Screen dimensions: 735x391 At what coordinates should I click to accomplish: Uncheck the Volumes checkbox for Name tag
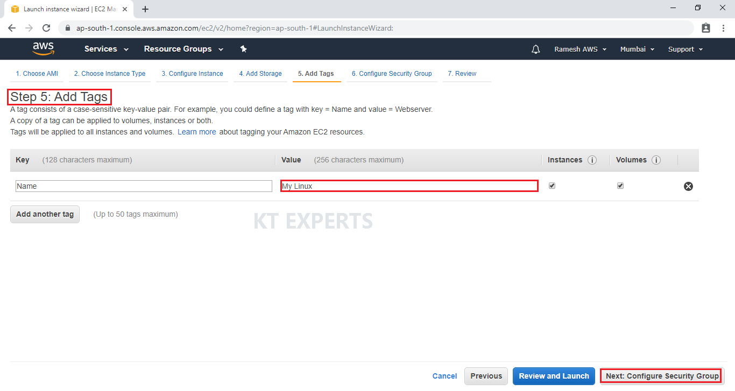point(620,186)
